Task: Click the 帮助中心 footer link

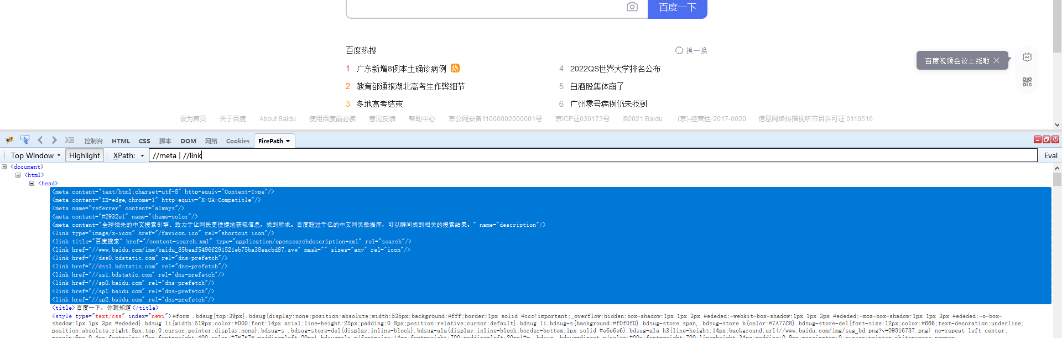Action: tap(422, 119)
